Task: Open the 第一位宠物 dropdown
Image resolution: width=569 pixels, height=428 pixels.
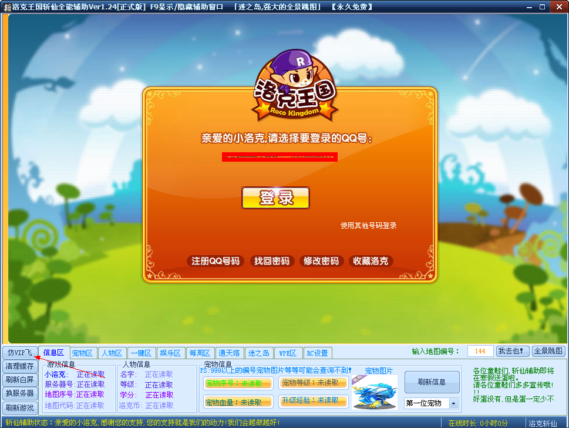Action: point(431,403)
